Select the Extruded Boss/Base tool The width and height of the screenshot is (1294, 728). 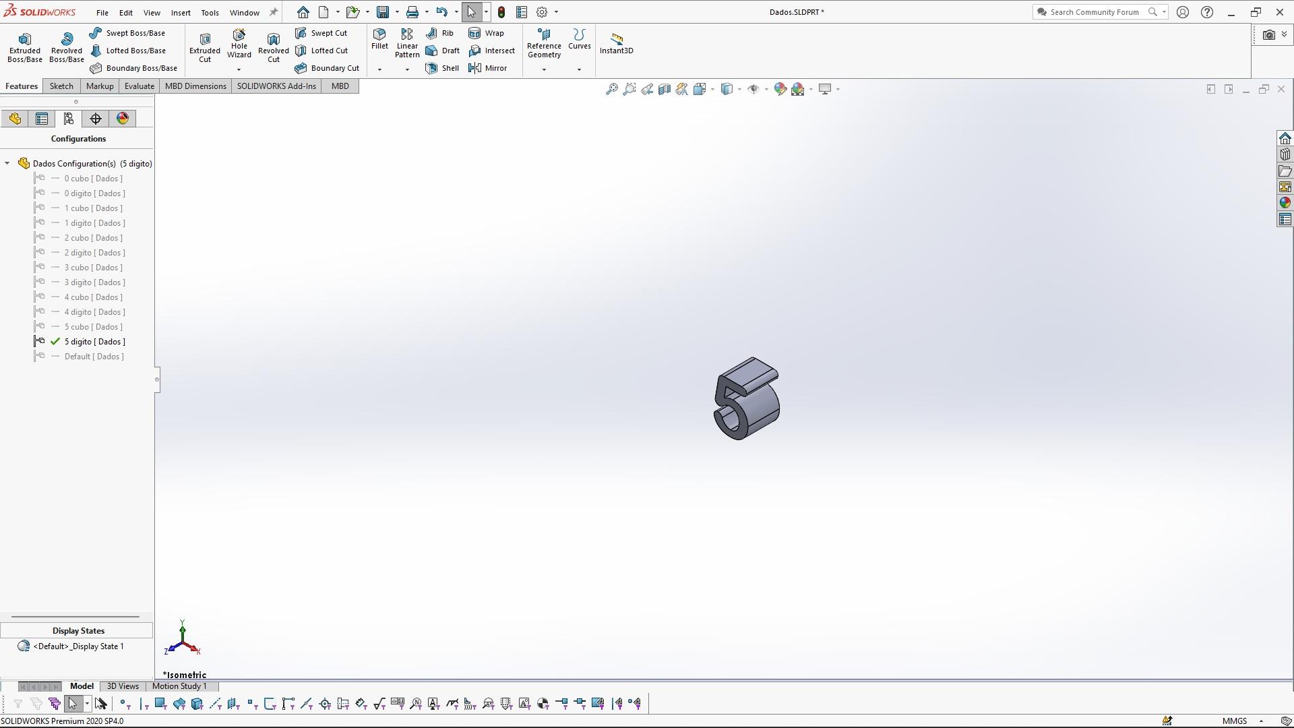[25, 48]
